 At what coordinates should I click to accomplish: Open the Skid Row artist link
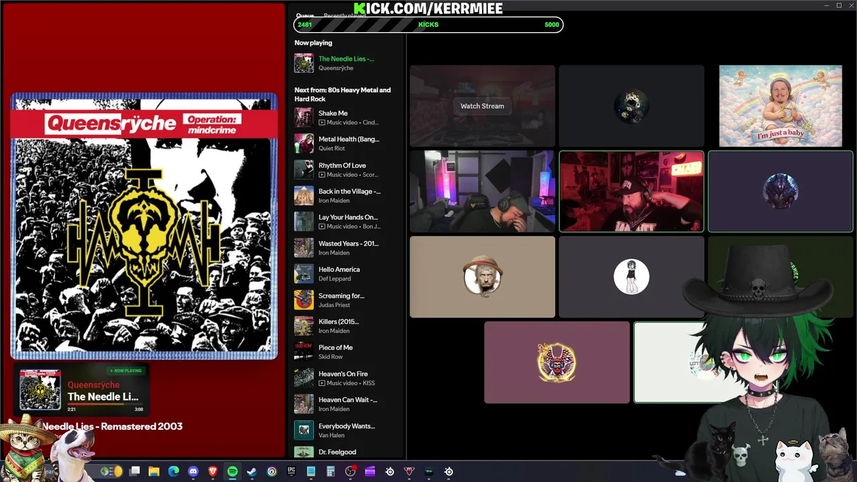[x=331, y=357]
